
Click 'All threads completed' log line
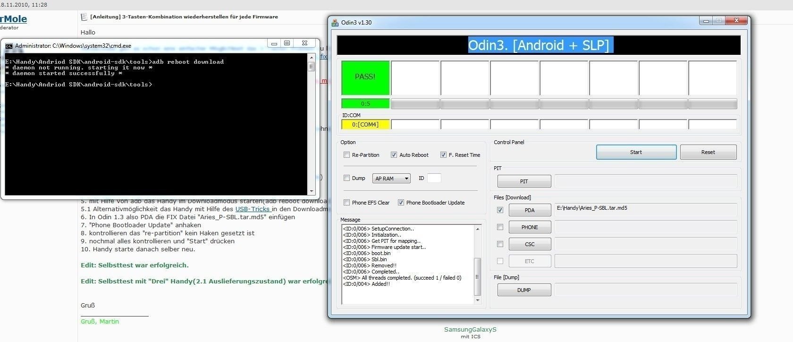(402, 278)
